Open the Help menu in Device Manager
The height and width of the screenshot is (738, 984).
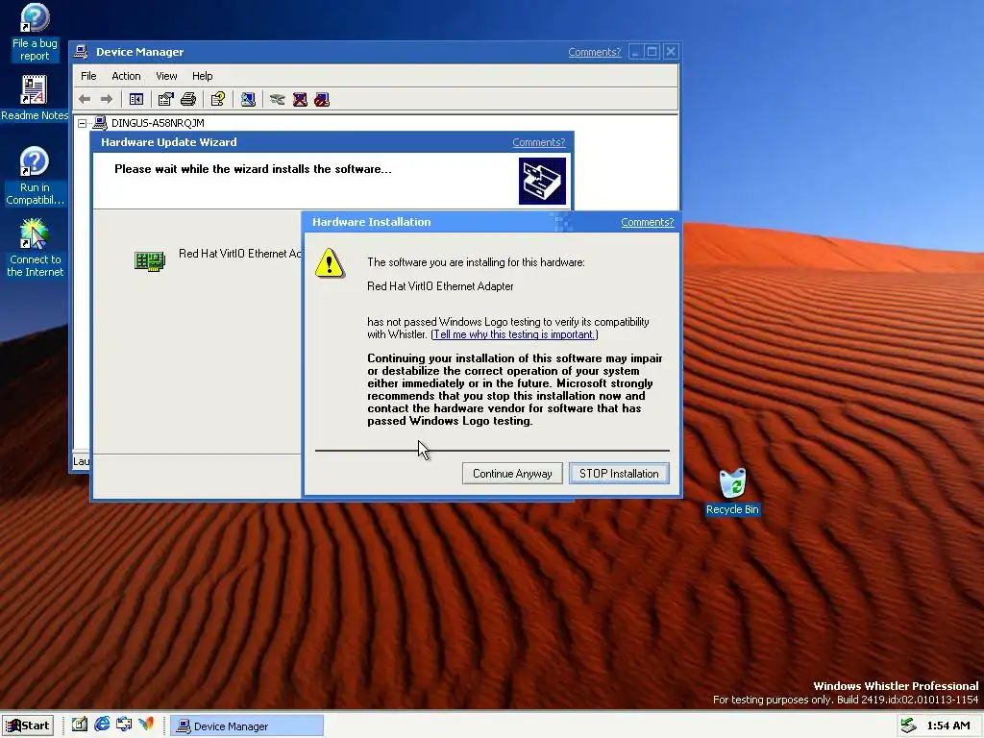click(x=202, y=76)
